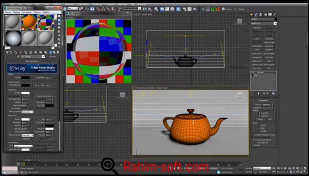Click the Amount value field

[266, 105]
